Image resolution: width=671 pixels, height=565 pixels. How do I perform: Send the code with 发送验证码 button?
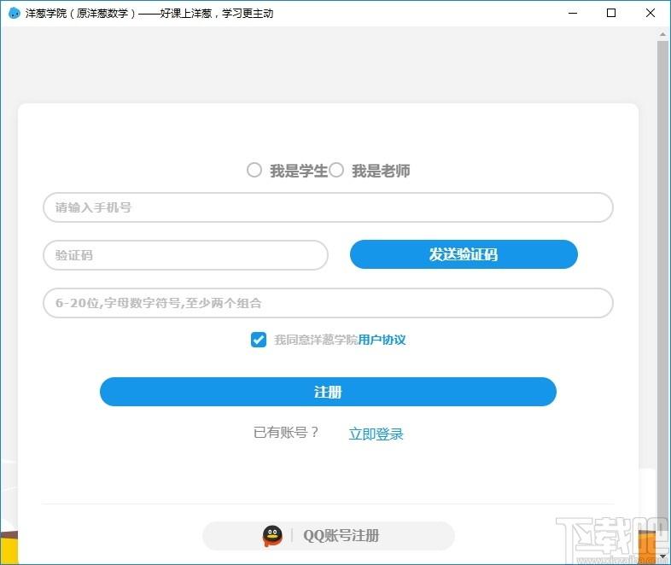(x=464, y=254)
